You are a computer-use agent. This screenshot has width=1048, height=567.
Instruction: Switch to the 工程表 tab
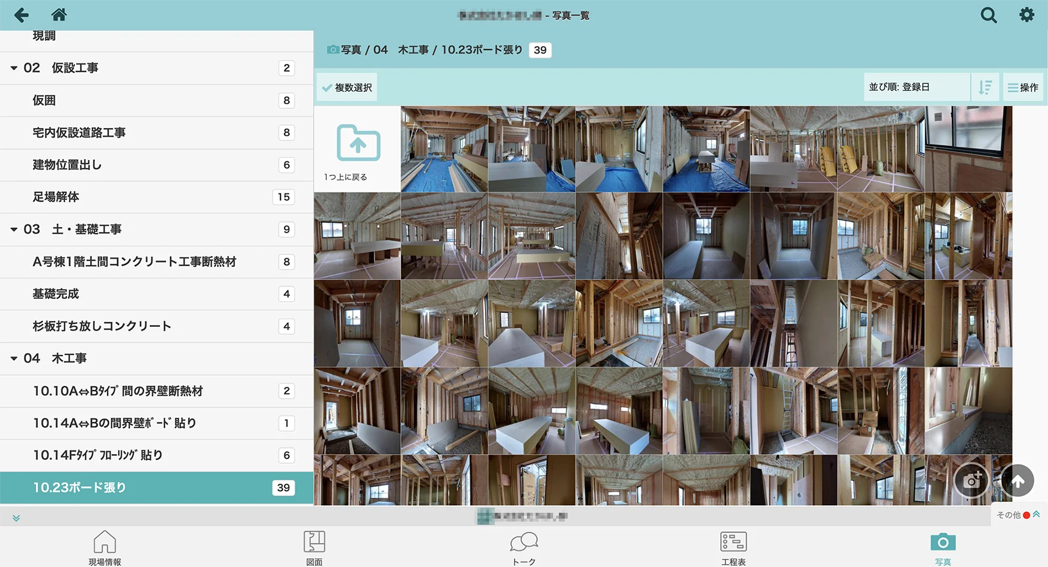point(733,548)
